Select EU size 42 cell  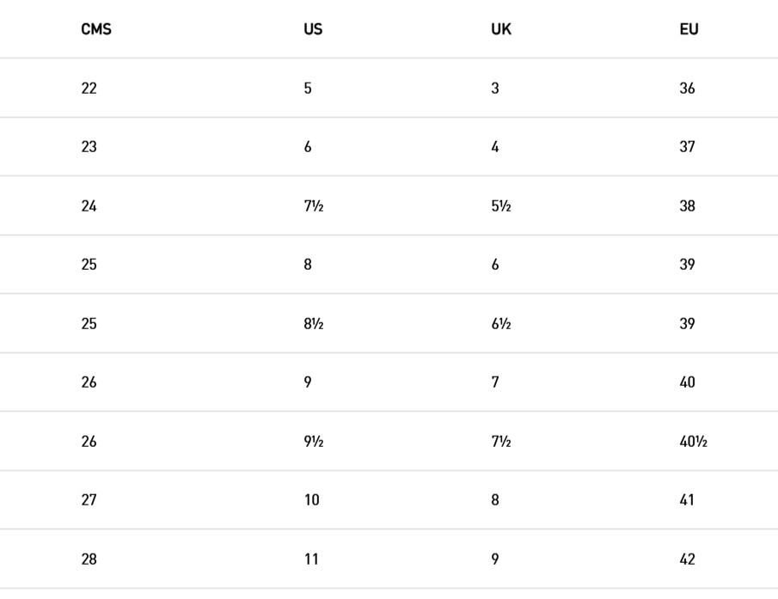[x=687, y=559]
